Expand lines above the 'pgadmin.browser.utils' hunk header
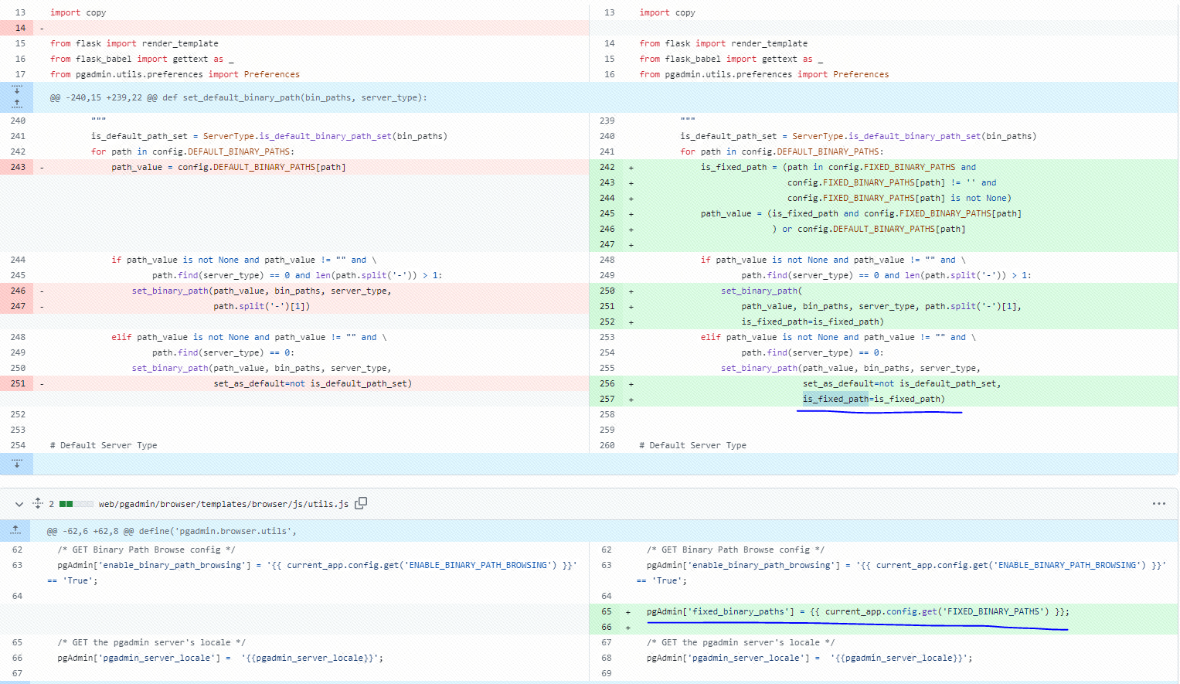 click(x=15, y=530)
